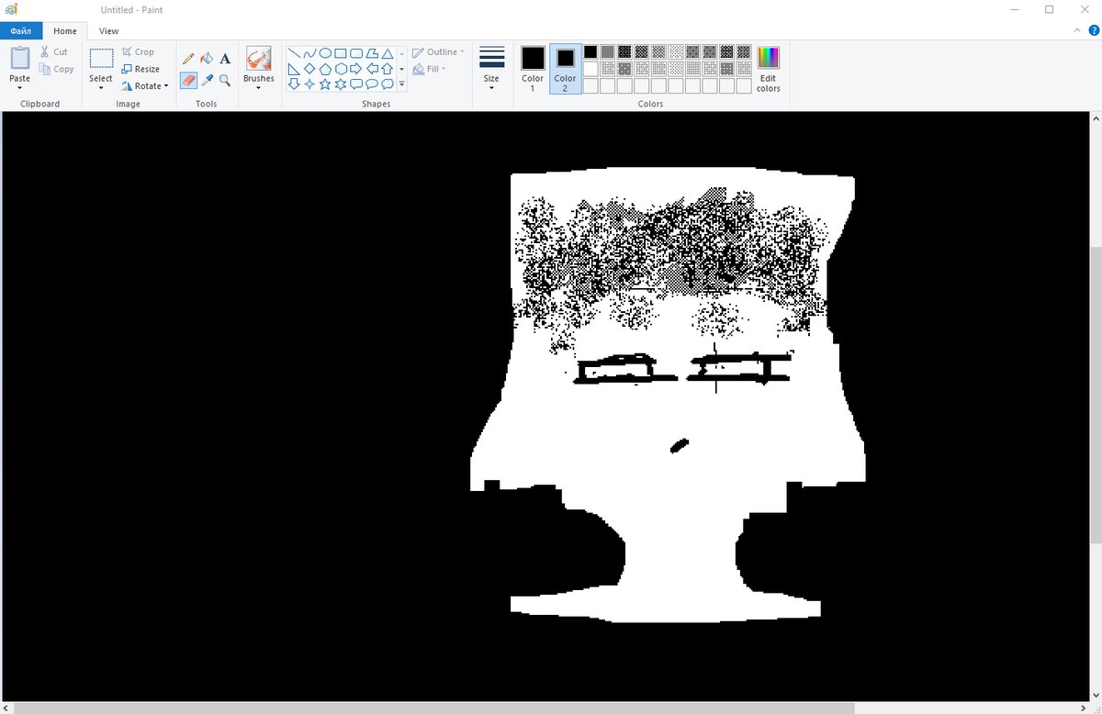Open the Outline dropdown
Viewport: 1102px width, 714px height.
click(438, 52)
